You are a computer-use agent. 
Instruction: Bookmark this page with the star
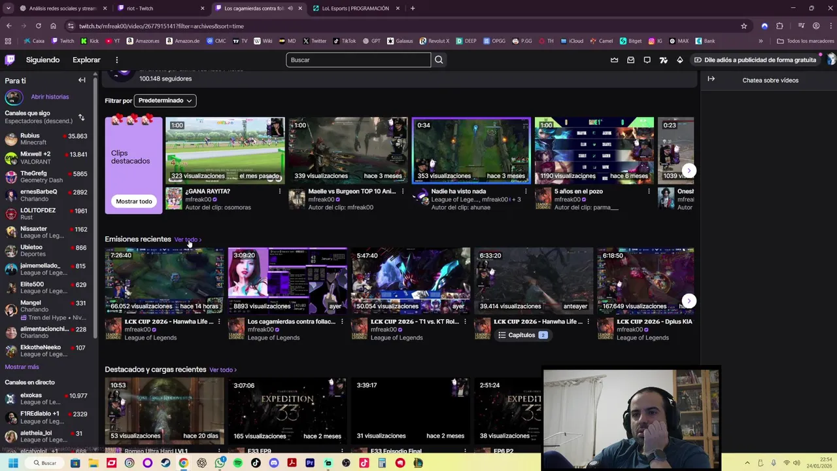coord(743,26)
